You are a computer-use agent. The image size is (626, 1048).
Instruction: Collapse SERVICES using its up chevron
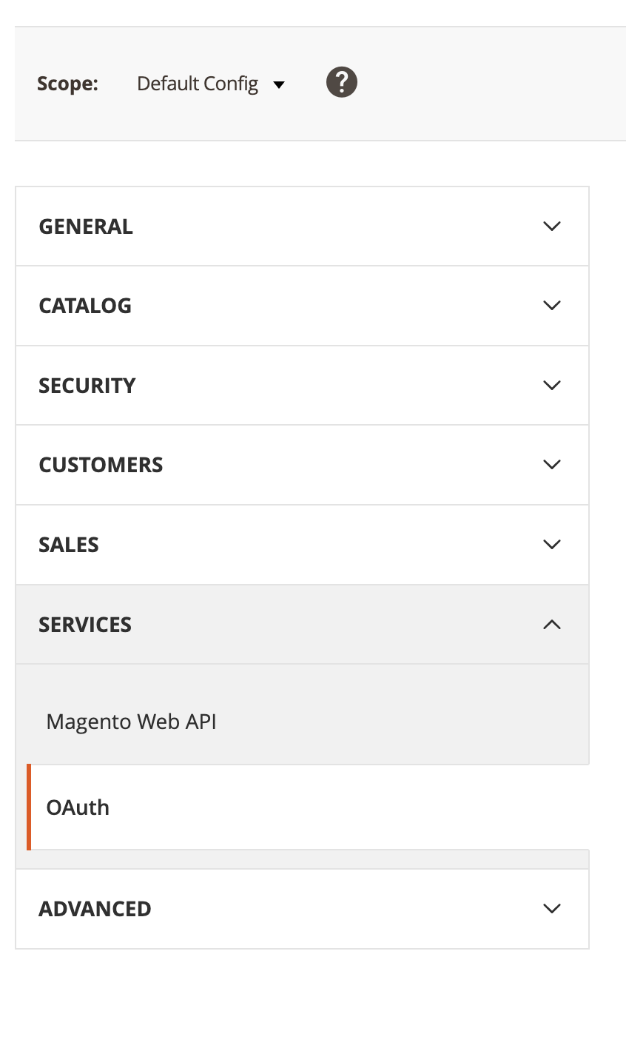pyautogui.click(x=552, y=625)
